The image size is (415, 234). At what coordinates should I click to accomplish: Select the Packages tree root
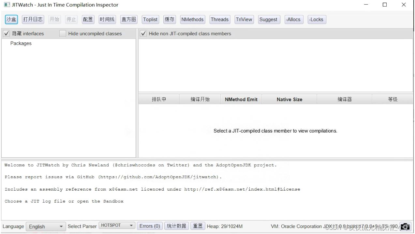[x=21, y=43]
